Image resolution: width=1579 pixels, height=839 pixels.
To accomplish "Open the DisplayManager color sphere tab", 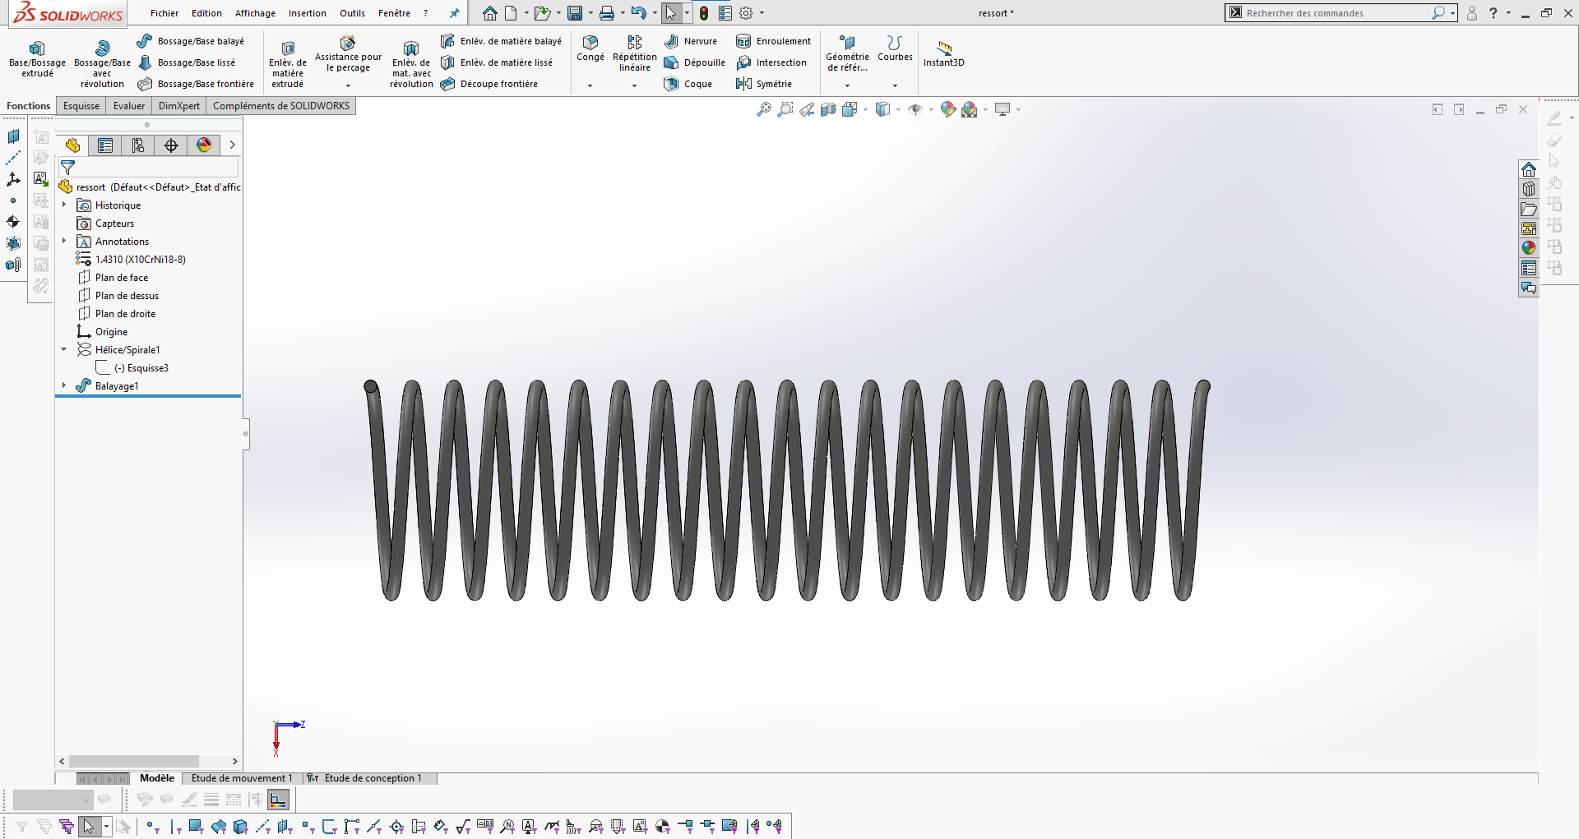I will (204, 145).
